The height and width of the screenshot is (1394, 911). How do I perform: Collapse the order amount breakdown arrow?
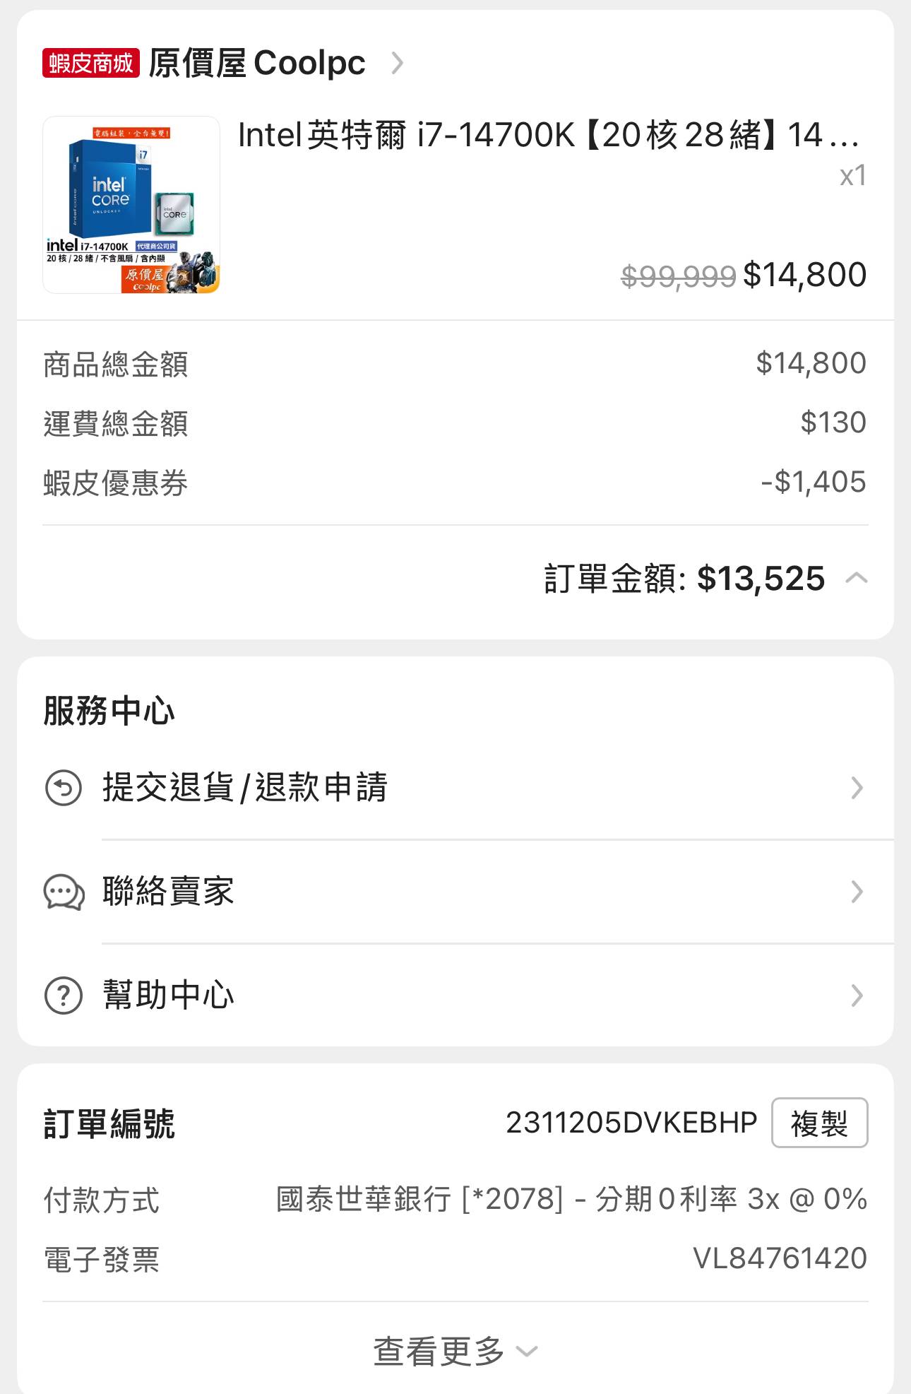pyautogui.click(x=856, y=579)
